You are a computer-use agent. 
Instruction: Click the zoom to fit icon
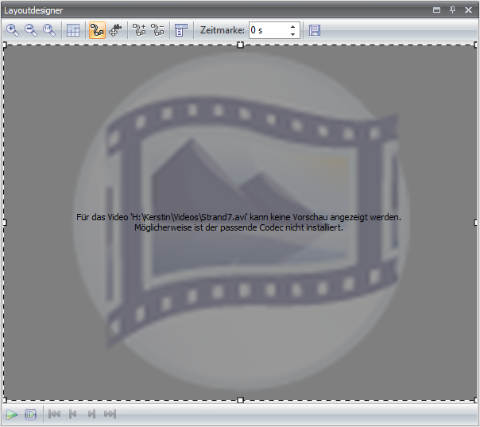[49, 30]
